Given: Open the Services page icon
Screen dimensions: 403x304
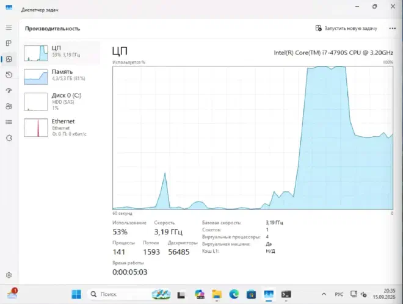Looking at the screenshot, I should click(x=9, y=138).
